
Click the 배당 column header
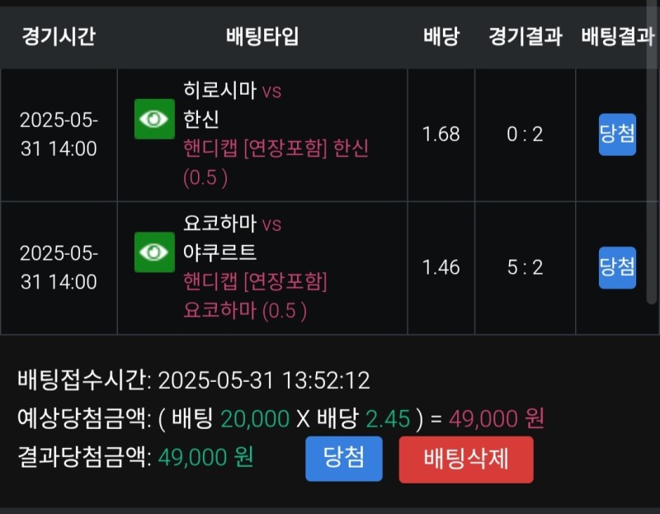pos(441,36)
